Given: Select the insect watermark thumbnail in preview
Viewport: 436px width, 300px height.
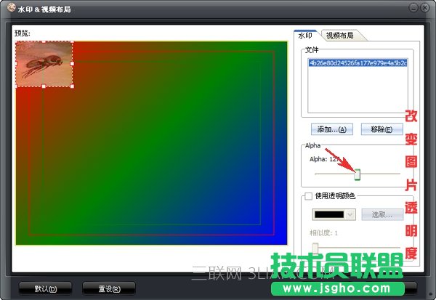Looking at the screenshot, I should tap(44, 64).
